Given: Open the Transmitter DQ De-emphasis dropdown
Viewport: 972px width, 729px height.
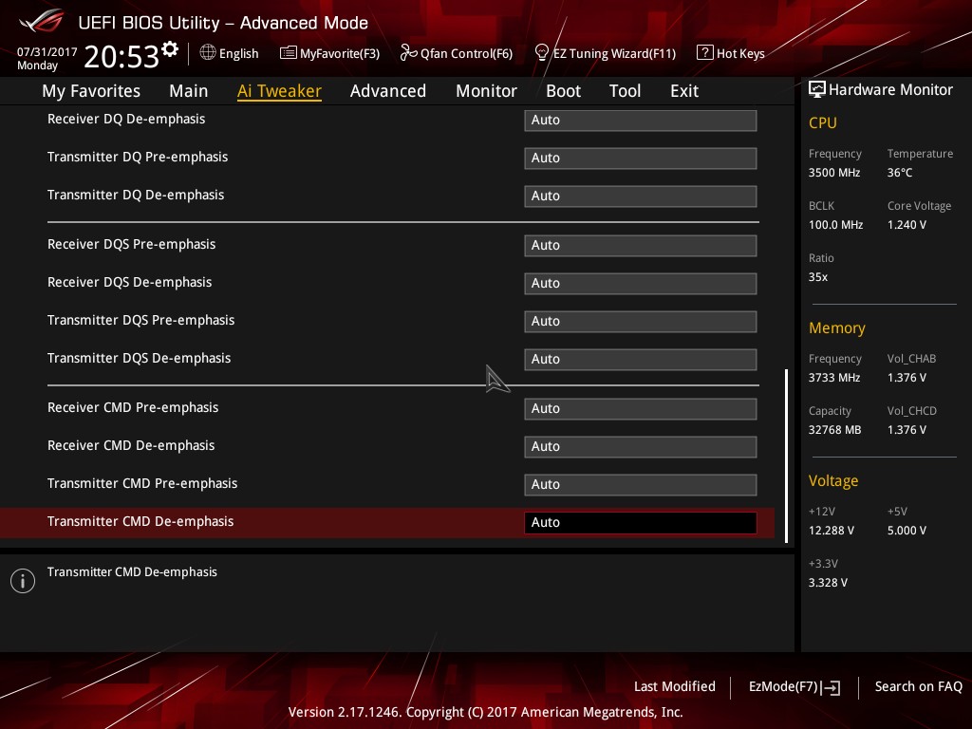Looking at the screenshot, I should pyautogui.click(x=641, y=196).
